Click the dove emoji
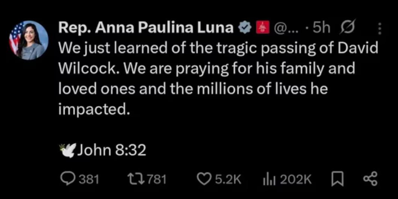This screenshot has width=398, height=199. (68, 150)
